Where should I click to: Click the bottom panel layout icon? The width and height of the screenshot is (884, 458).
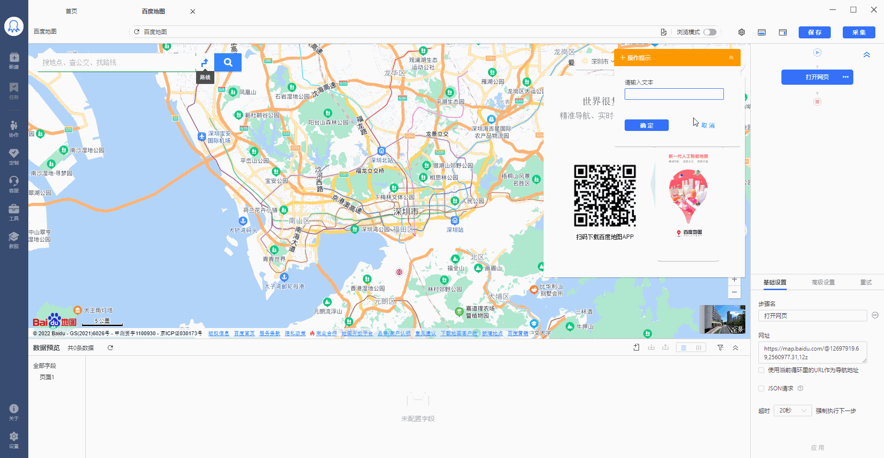tap(762, 32)
